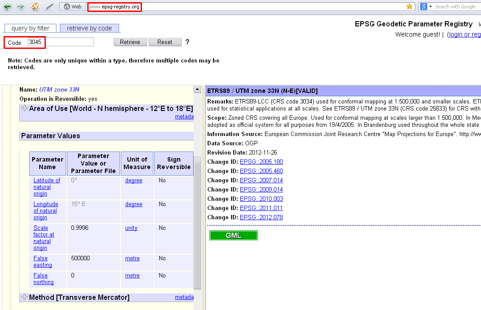Viewport: 481px width, 310px height.
Task: Expand the Method Transverse Mercator section
Action: (x=25, y=297)
